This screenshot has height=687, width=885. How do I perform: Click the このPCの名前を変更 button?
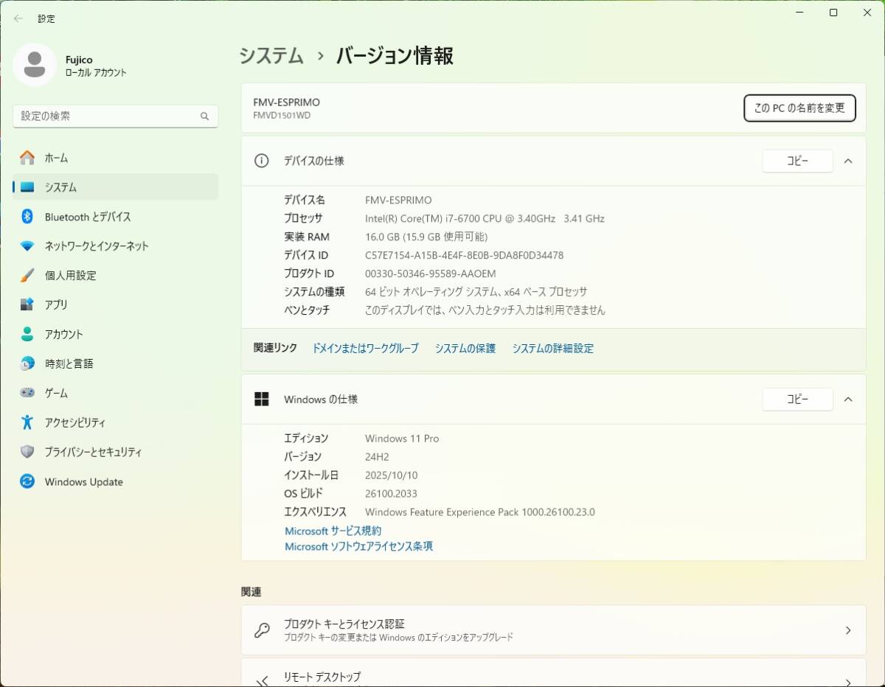[799, 108]
